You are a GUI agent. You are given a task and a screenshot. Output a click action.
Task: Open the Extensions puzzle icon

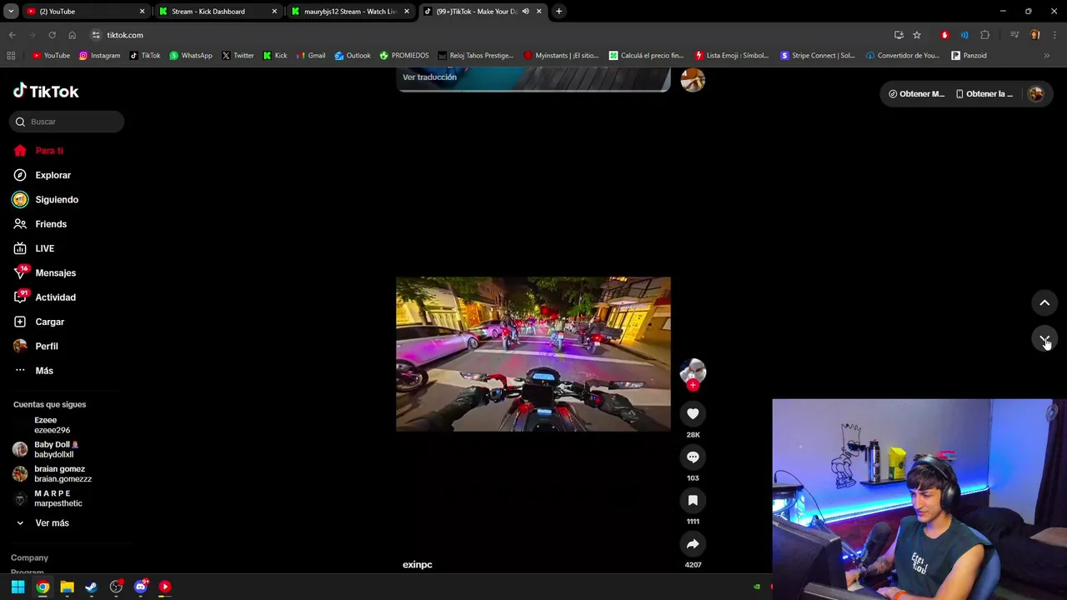(x=985, y=35)
